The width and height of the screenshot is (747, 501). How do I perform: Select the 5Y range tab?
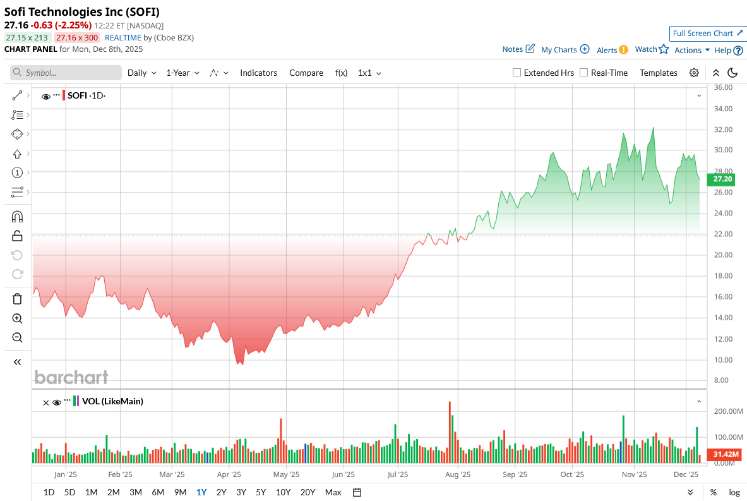(x=261, y=492)
